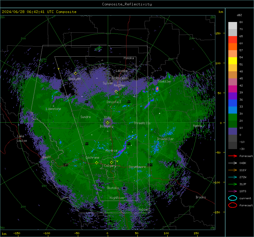
Task: Click the bright yellow 51-54 dBZ swatch
Action: coord(233,61)
